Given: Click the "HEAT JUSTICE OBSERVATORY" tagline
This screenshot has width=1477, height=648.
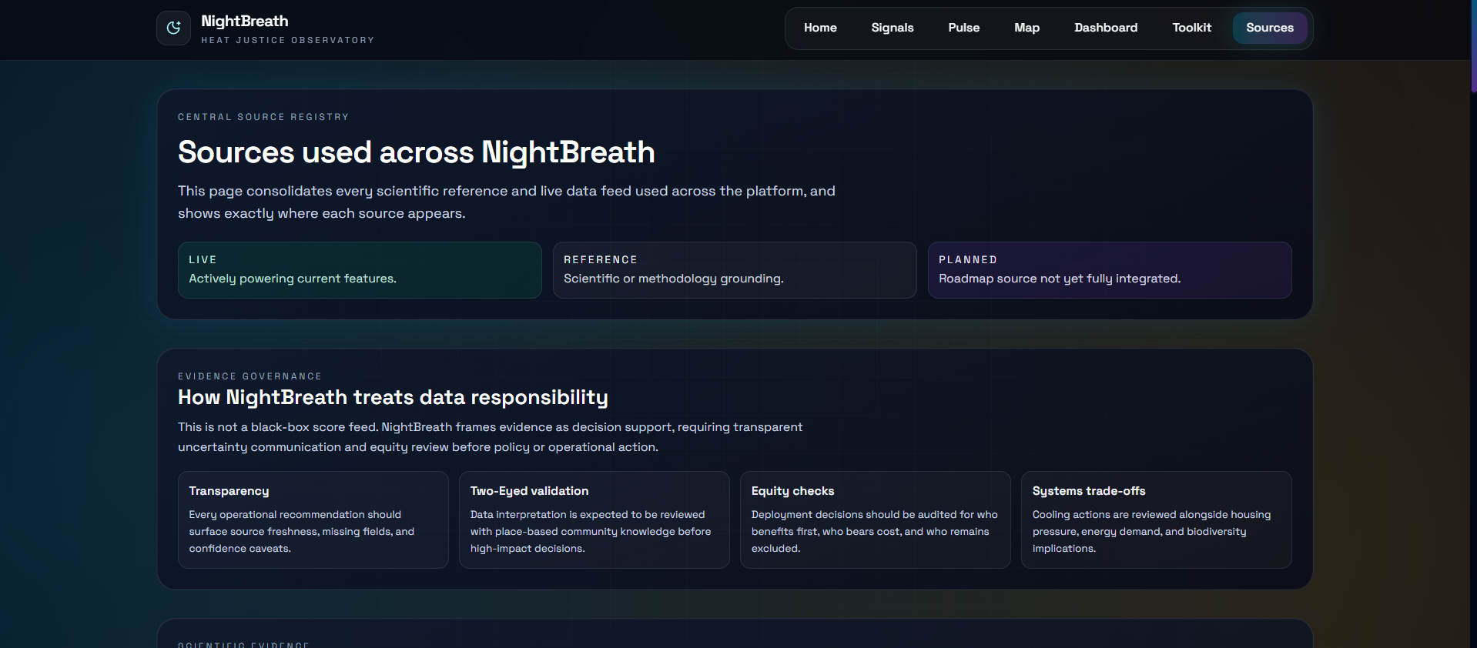Looking at the screenshot, I should [x=288, y=40].
